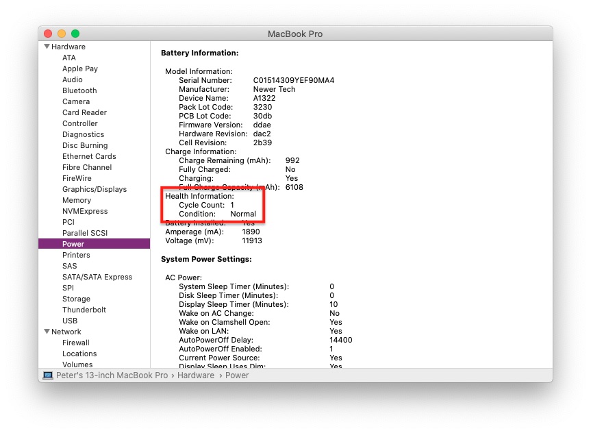Image resolution: width=591 pixels, height=433 pixels.
Task: Click the device name A1322
Action: coord(264,98)
